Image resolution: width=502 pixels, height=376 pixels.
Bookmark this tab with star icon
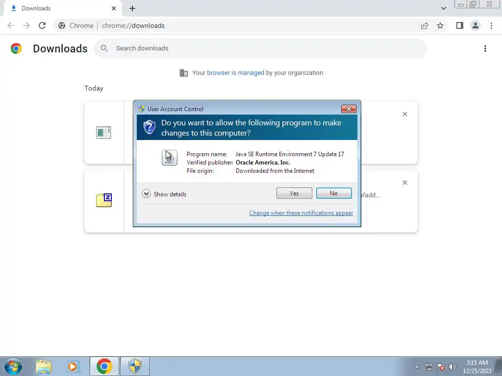coord(440,25)
